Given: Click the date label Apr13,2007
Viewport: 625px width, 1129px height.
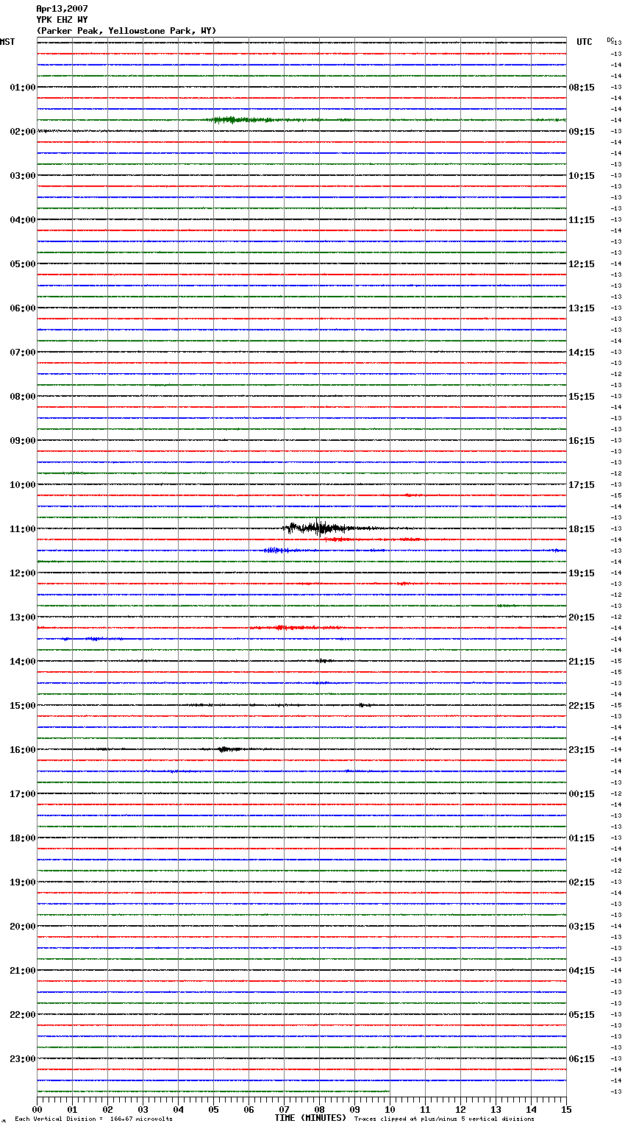Looking at the screenshot, I should (62, 9).
